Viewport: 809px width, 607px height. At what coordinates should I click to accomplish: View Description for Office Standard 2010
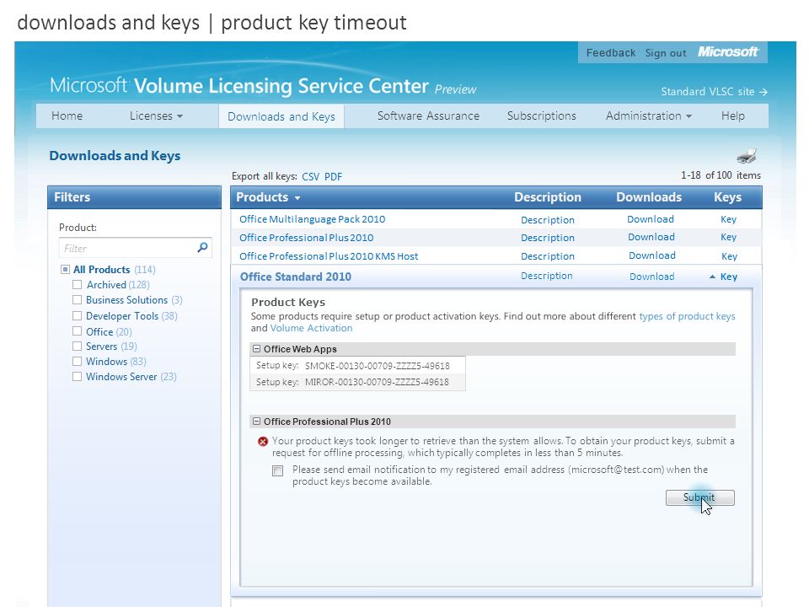click(x=546, y=276)
